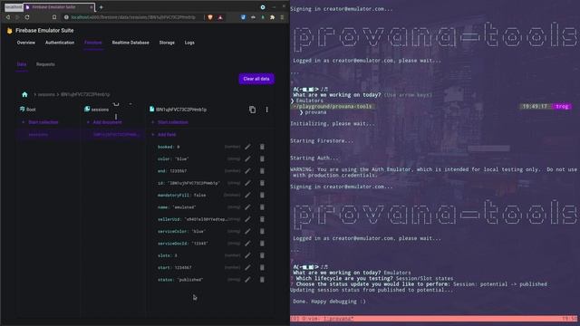Delete the id field

click(262, 183)
